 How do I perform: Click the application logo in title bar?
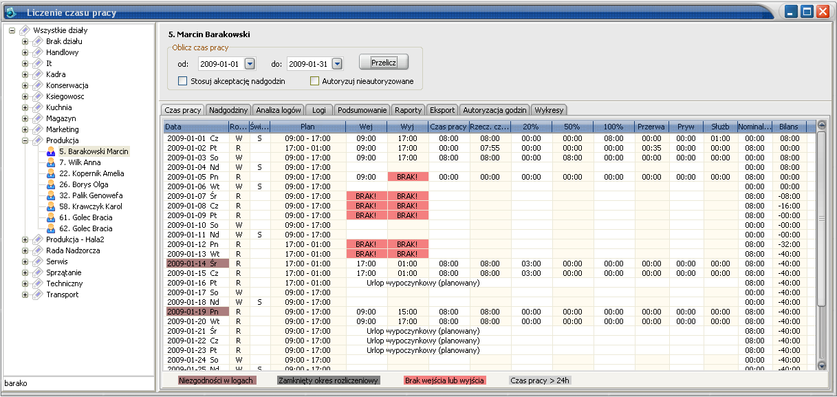pos(11,12)
